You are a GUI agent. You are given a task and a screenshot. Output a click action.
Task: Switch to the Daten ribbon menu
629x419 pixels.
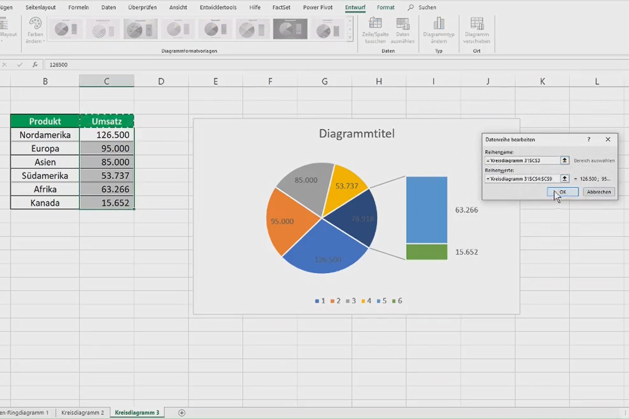pos(108,7)
